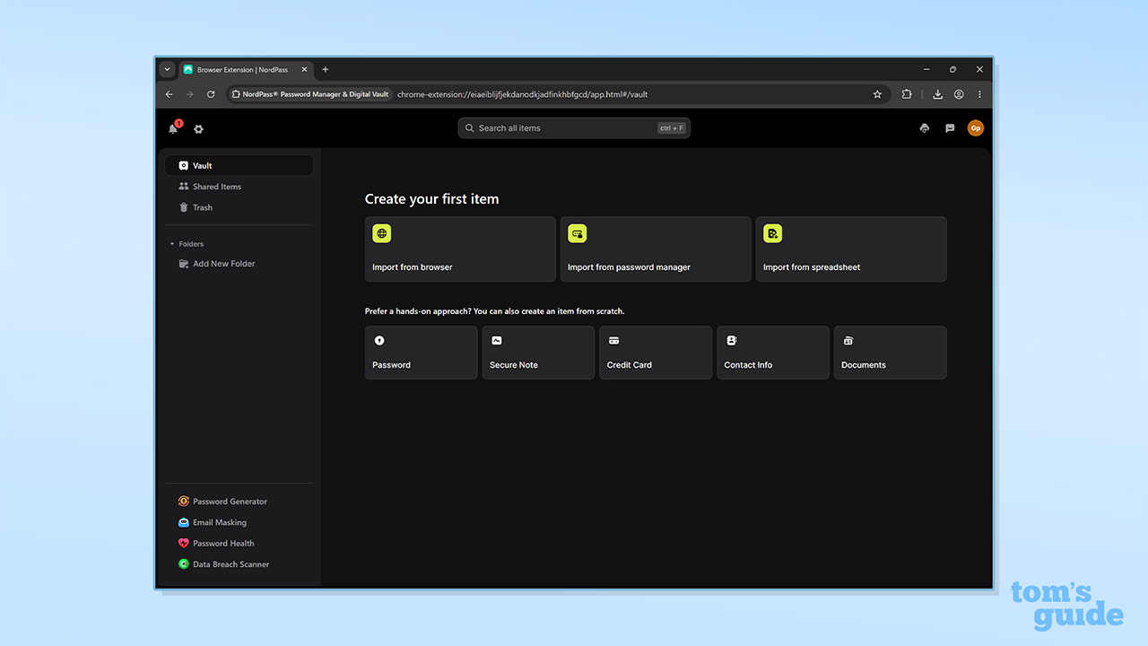The image size is (1148, 646).
Task: Open Chrome's three-dot menu
Action: coord(979,94)
